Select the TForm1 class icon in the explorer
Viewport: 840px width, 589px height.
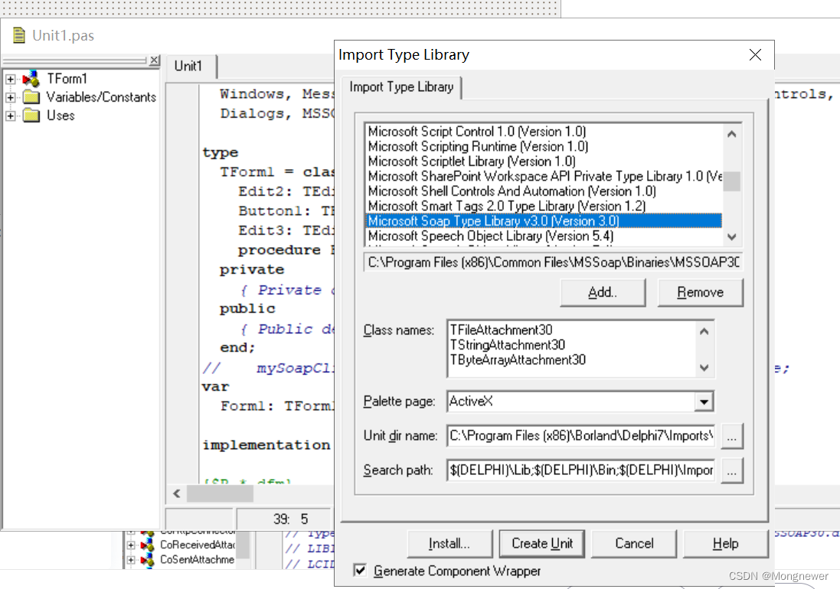click(29, 78)
